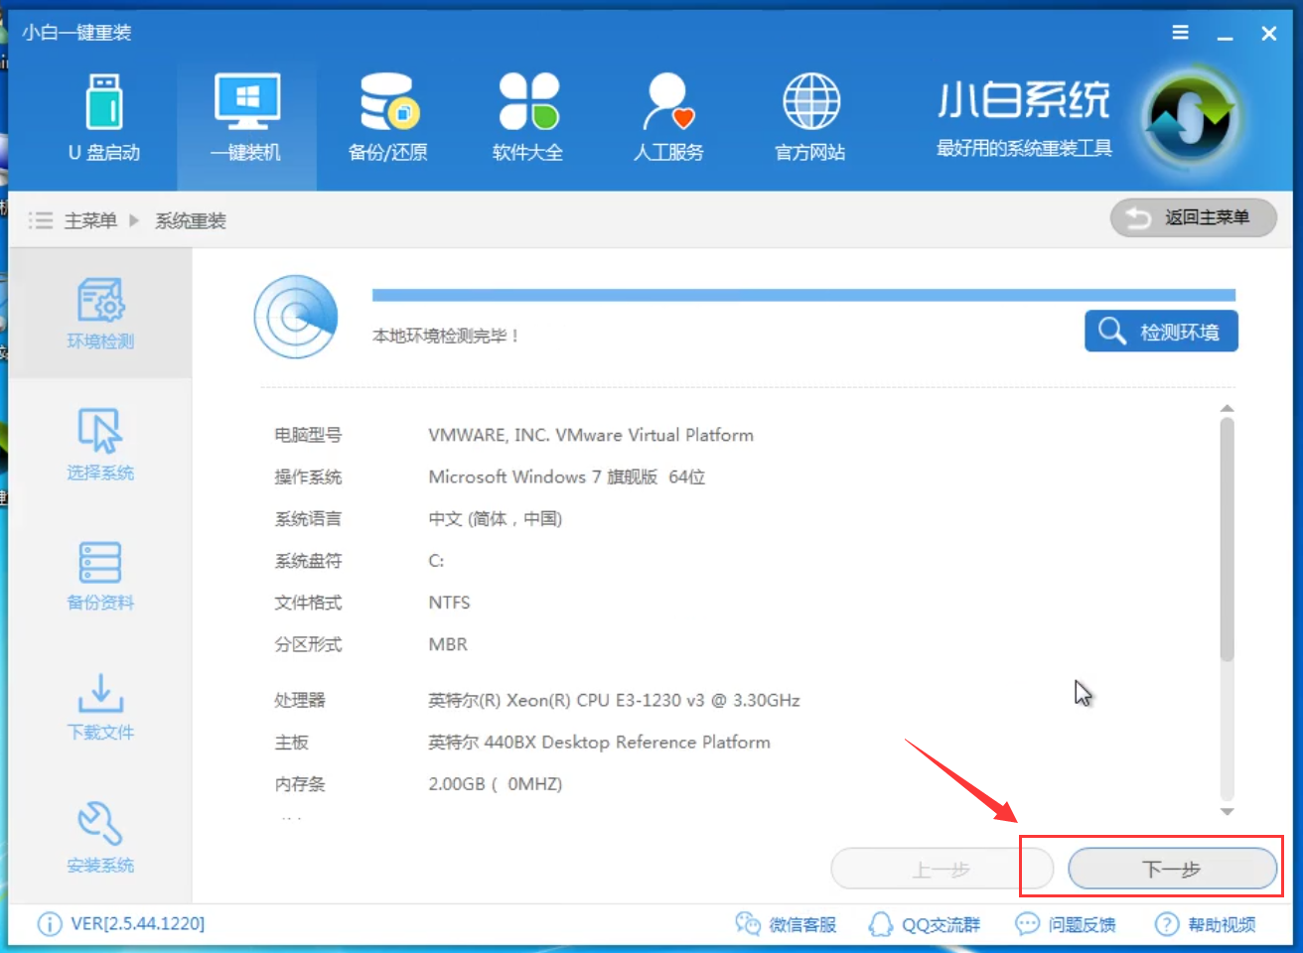The width and height of the screenshot is (1303, 953).
Task: Select 环境检测 sidebar step
Action: pyautogui.click(x=99, y=314)
